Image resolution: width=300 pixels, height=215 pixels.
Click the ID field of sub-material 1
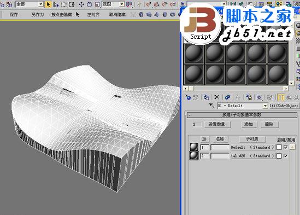pyautogui.click(x=205, y=147)
